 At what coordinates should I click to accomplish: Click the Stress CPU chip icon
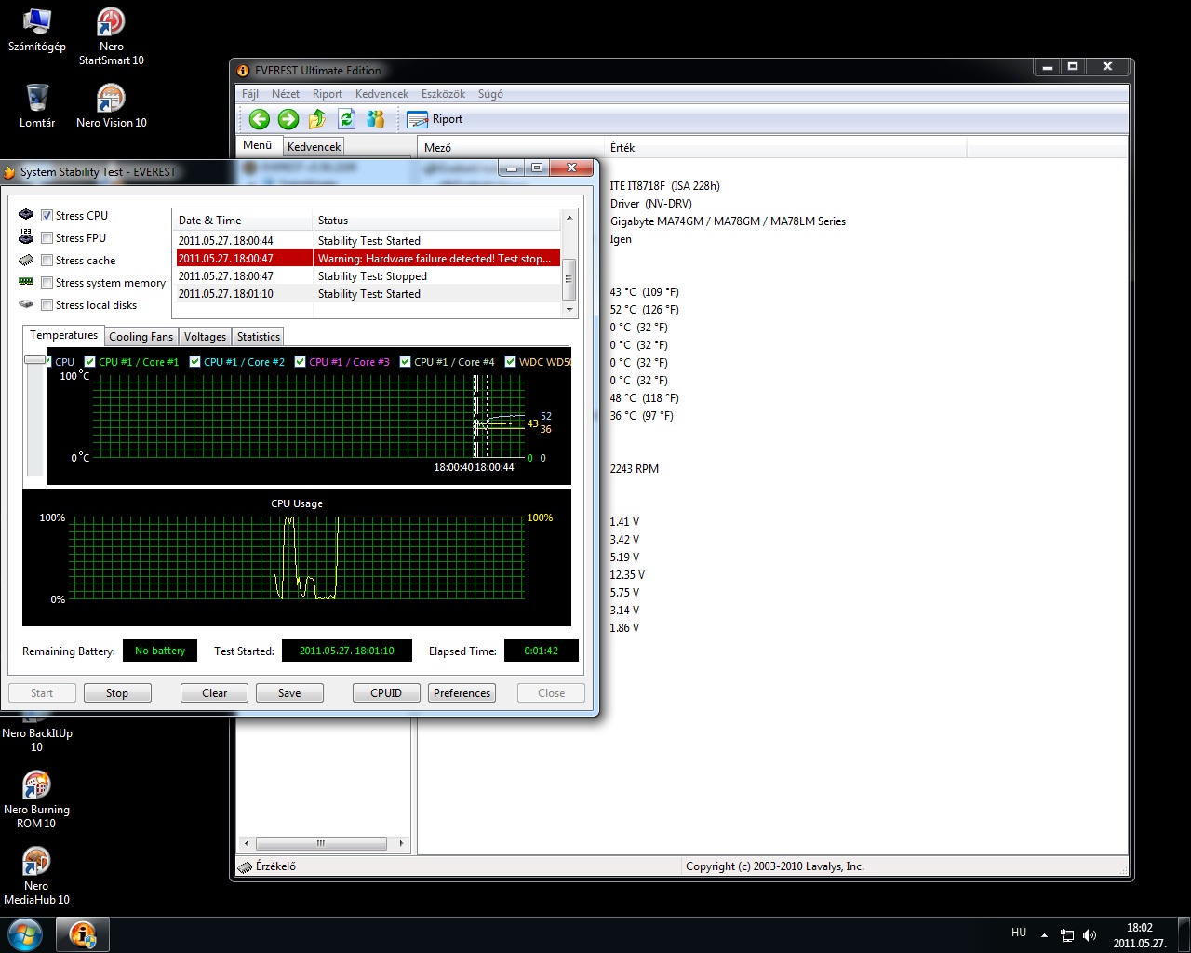pyautogui.click(x=26, y=215)
